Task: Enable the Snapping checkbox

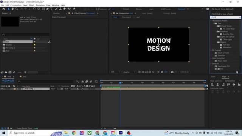Action: (x=98, y=9)
